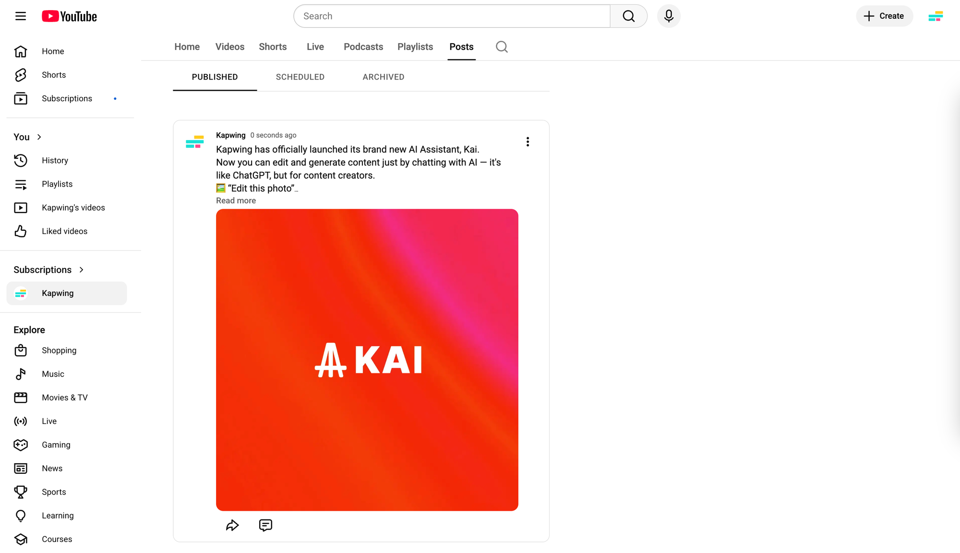Open Explore's Music category

tap(21, 374)
